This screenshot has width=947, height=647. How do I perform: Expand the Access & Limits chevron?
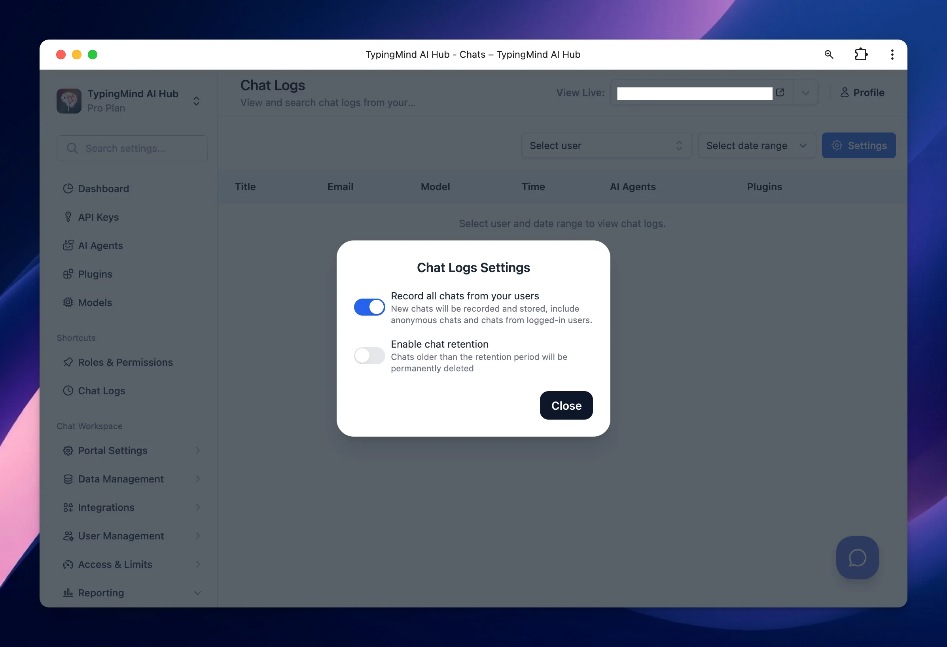point(198,565)
